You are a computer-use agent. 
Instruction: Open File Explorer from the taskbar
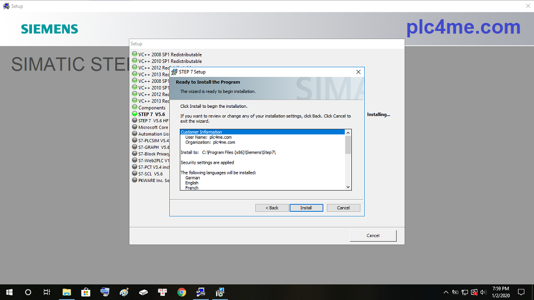[x=66, y=292]
